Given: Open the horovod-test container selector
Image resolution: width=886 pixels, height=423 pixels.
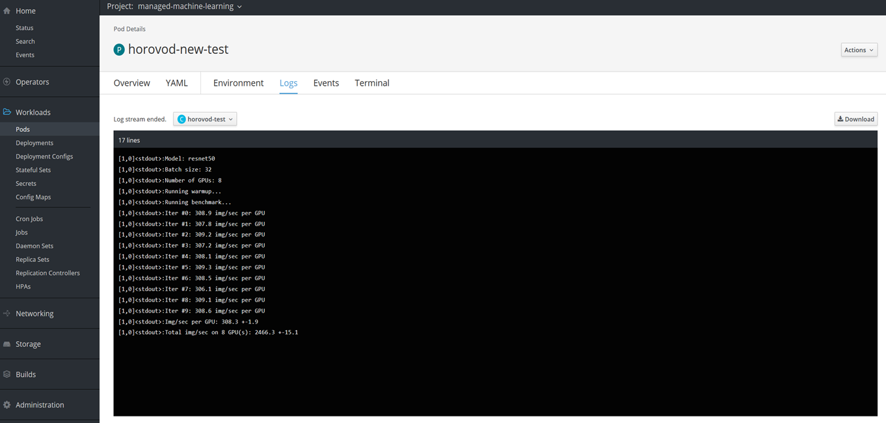Looking at the screenshot, I should click(205, 119).
